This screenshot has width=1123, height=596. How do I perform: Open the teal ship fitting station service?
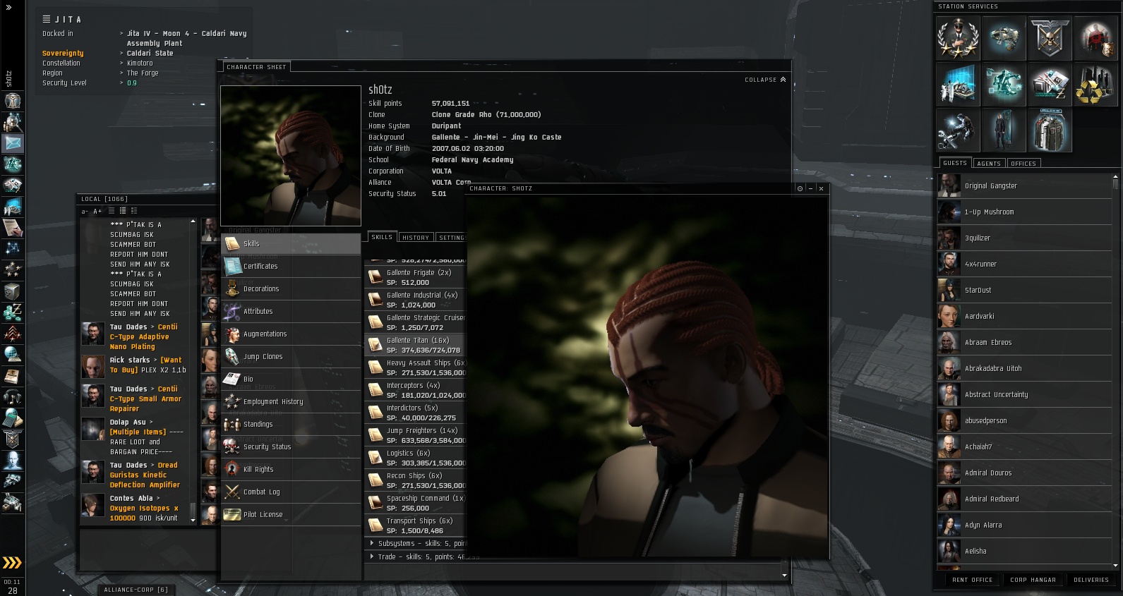[1004, 84]
